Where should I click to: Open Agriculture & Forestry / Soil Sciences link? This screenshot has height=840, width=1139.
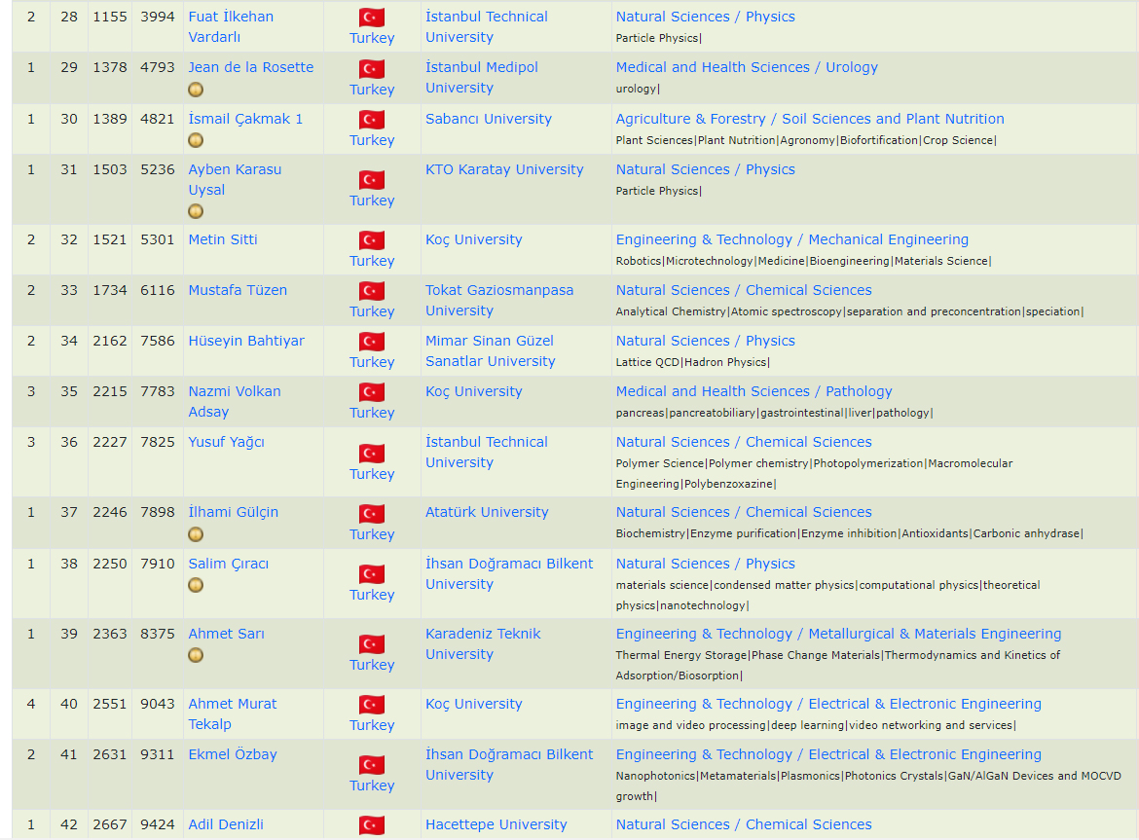pyautogui.click(x=810, y=119)
